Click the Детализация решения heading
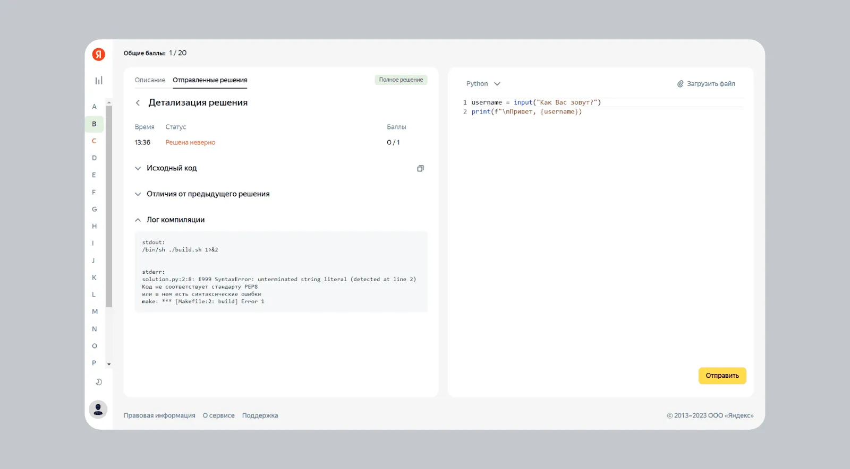The image size is (850, 469). (198, 103)
